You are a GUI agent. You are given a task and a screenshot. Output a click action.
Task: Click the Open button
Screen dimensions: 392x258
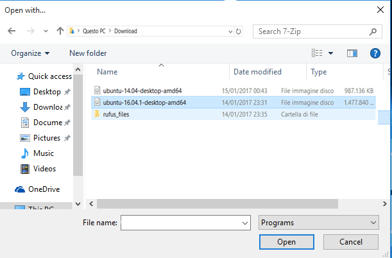click(x=287, y=242)
